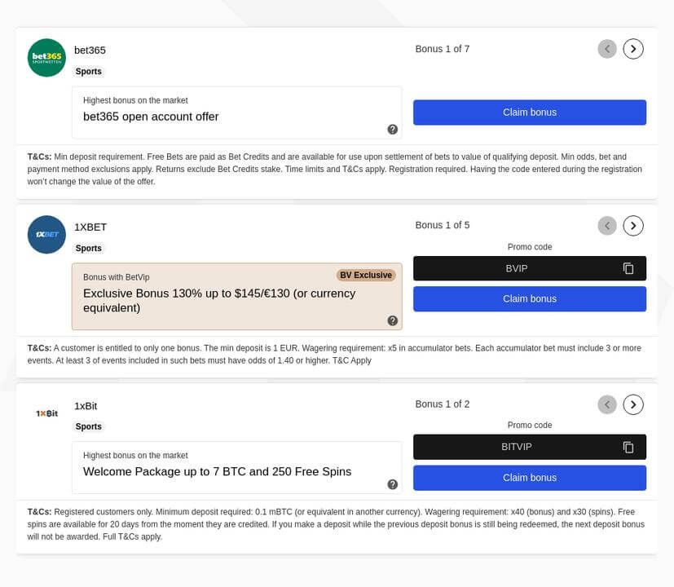Open the 1xBit bookmaker name
This screenshot has width=674, height=587.
86,406
